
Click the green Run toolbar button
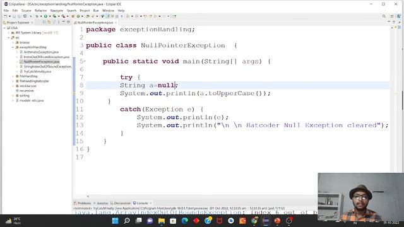coord(45,16)
